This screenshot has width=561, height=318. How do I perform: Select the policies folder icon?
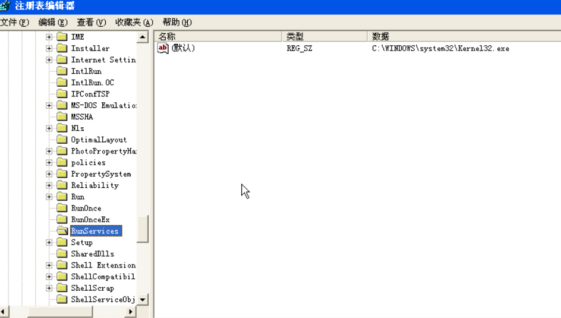62,163
